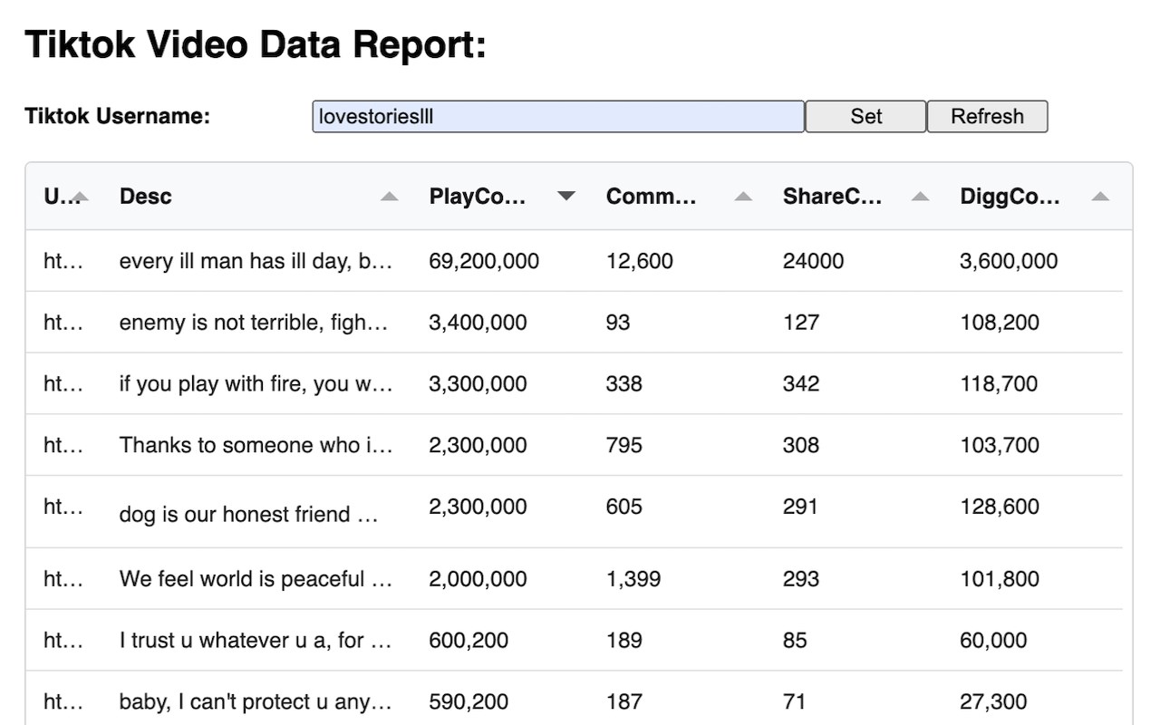The image size is (1160, 725).
Task: Click the URL column sort arrow
Action: (81, 197)
